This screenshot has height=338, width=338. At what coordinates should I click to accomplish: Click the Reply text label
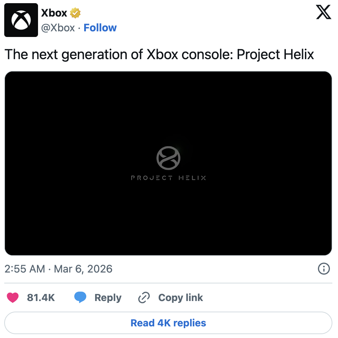pyautogui.click(x=108, y=298)
